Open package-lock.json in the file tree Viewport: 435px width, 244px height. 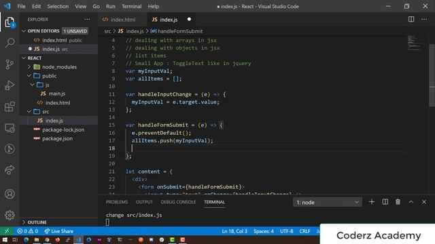pos(59,129)
